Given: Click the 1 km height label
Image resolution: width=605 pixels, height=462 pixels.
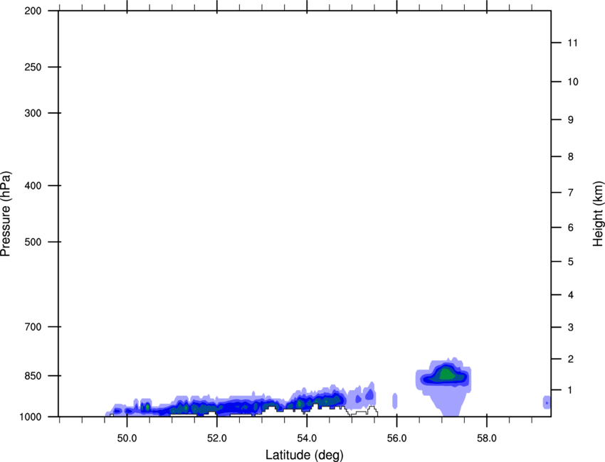Looking at the screenshot, I should click(571, 390).
